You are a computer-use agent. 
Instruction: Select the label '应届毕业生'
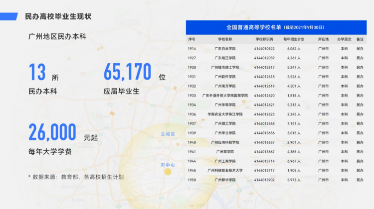(x=121, y=91)
